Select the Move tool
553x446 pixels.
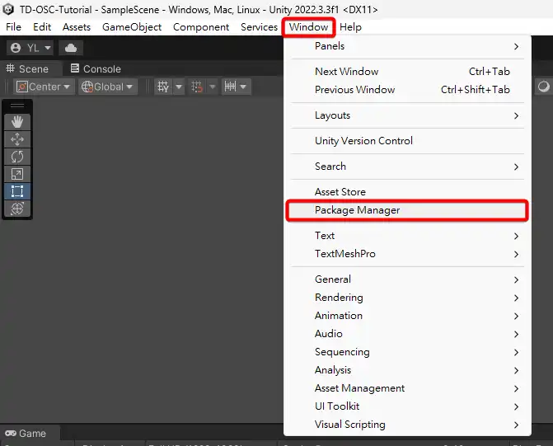point(17,139)
